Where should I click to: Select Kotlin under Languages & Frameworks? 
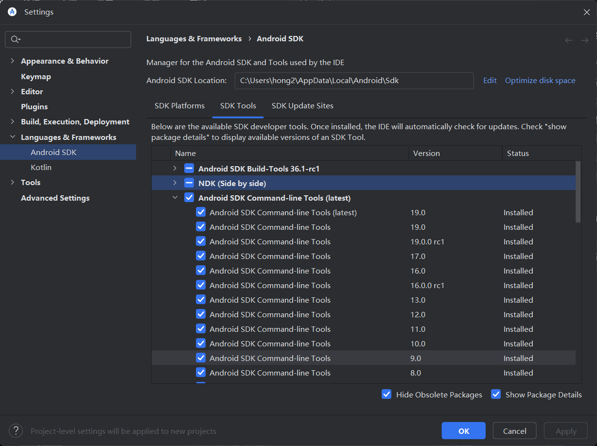point(41,168)
